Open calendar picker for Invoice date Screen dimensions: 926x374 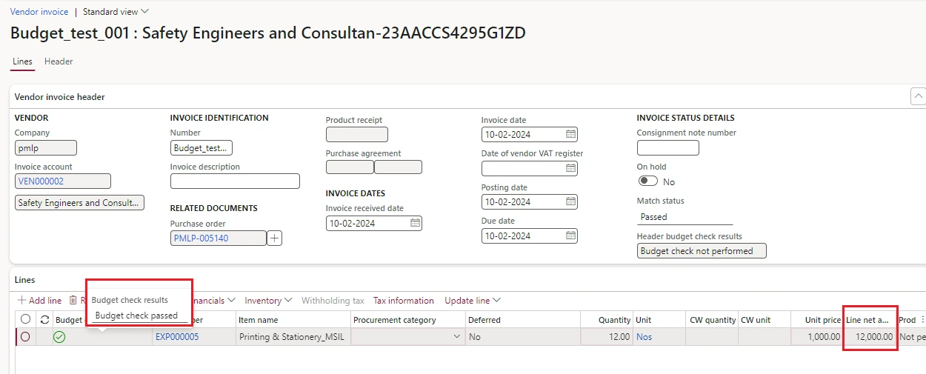point(570,134)
